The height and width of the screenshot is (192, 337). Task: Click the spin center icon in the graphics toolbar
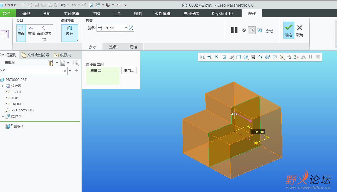point(296,57)
